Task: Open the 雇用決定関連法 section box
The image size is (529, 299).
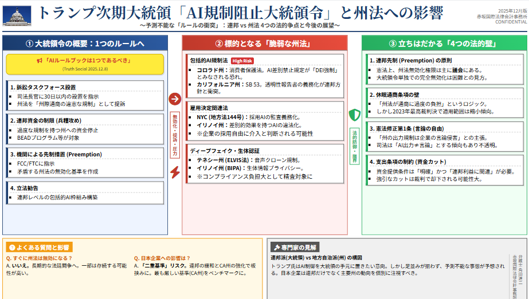Action: point(264,120)
